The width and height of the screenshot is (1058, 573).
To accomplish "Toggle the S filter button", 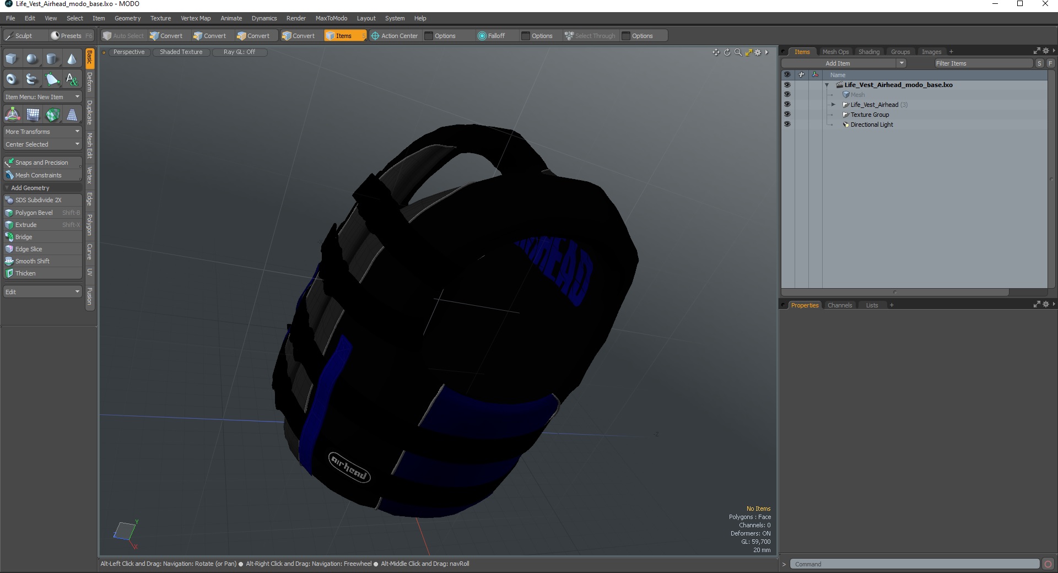I will [x=1039, y=63].
